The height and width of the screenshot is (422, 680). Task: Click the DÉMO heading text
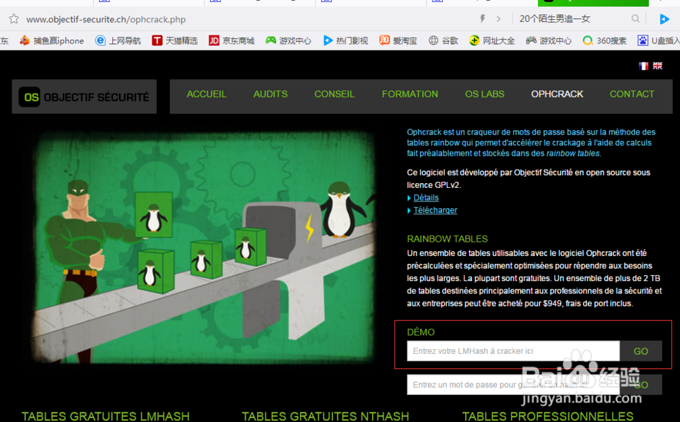(421, 332)
